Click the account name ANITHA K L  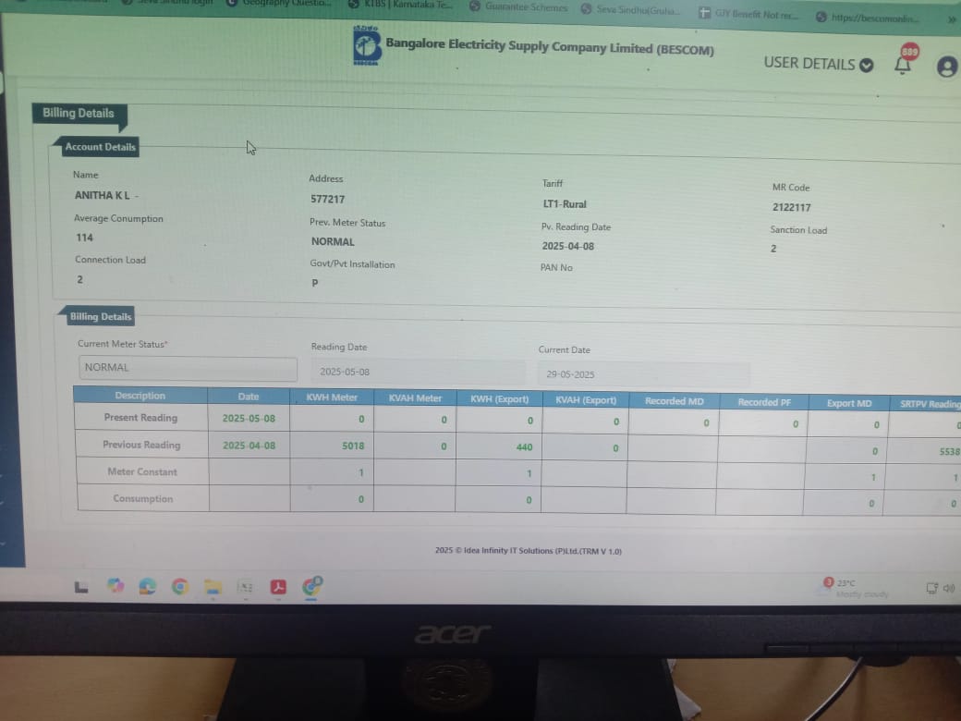click(102, 195)
